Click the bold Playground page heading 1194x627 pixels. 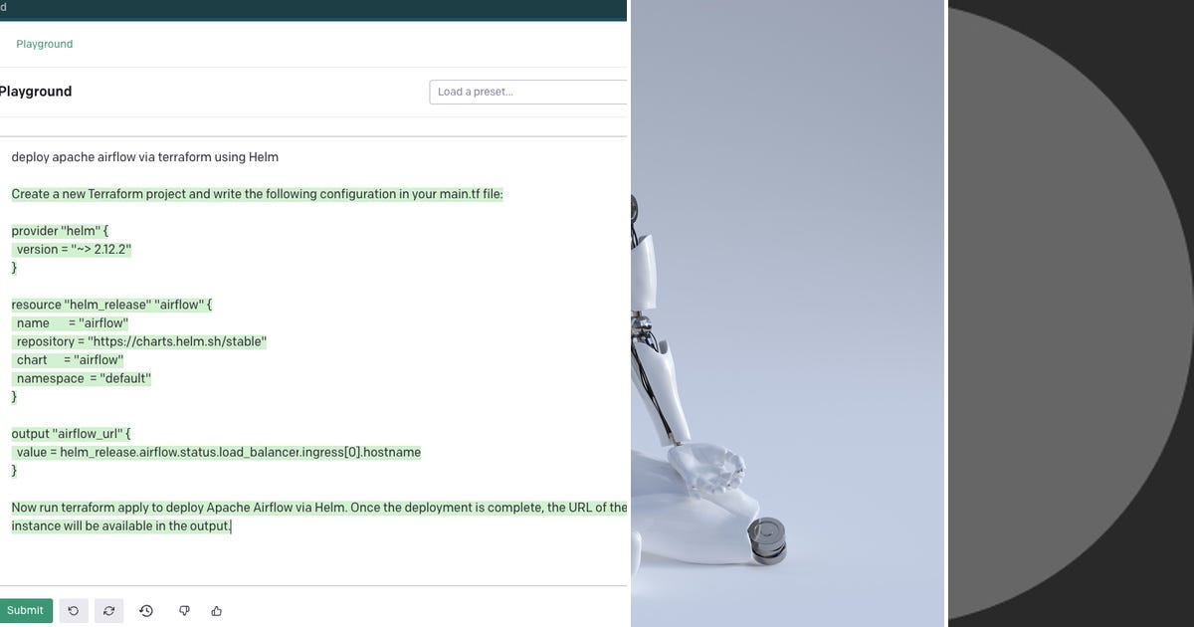pyautogui.click(x=35, y=92)
